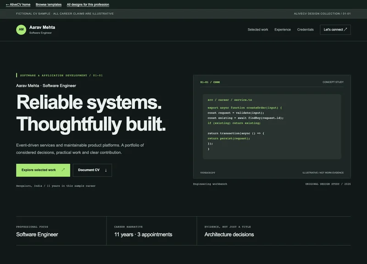Image resolution: width=367 pixels, height=264 pixels.
Task: Click the '01-01 / CODE' panel label
Action: pos(210,82)
